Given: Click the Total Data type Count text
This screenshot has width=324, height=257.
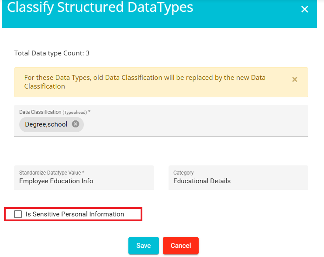Looking at the screenshot, I should (52, 53).
